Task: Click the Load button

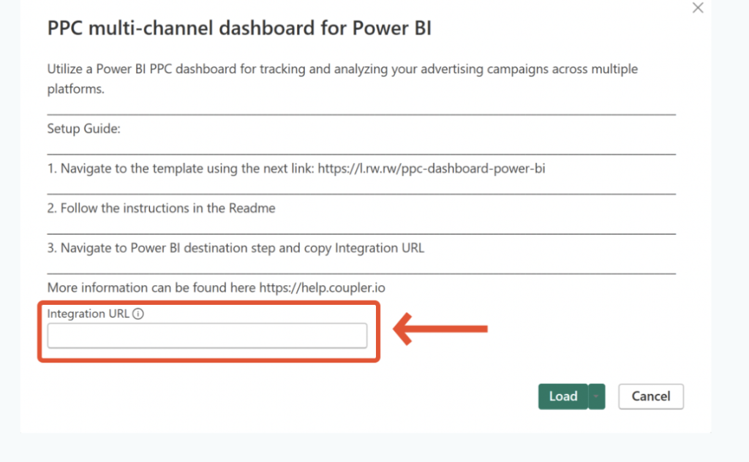Action: coord(563,396)
